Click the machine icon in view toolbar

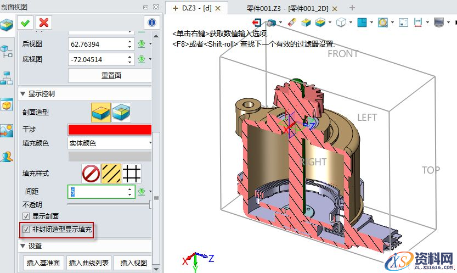[x=272, y=23]
